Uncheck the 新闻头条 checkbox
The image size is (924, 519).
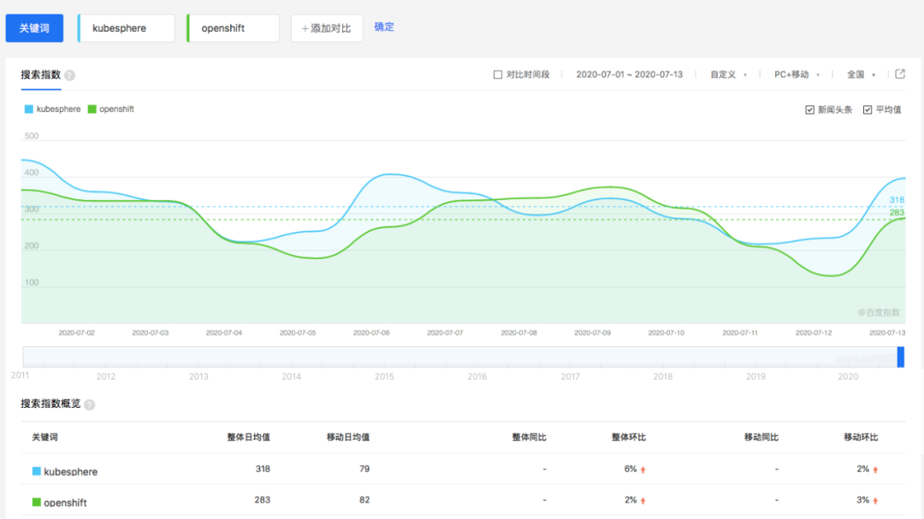pos(809,109)
